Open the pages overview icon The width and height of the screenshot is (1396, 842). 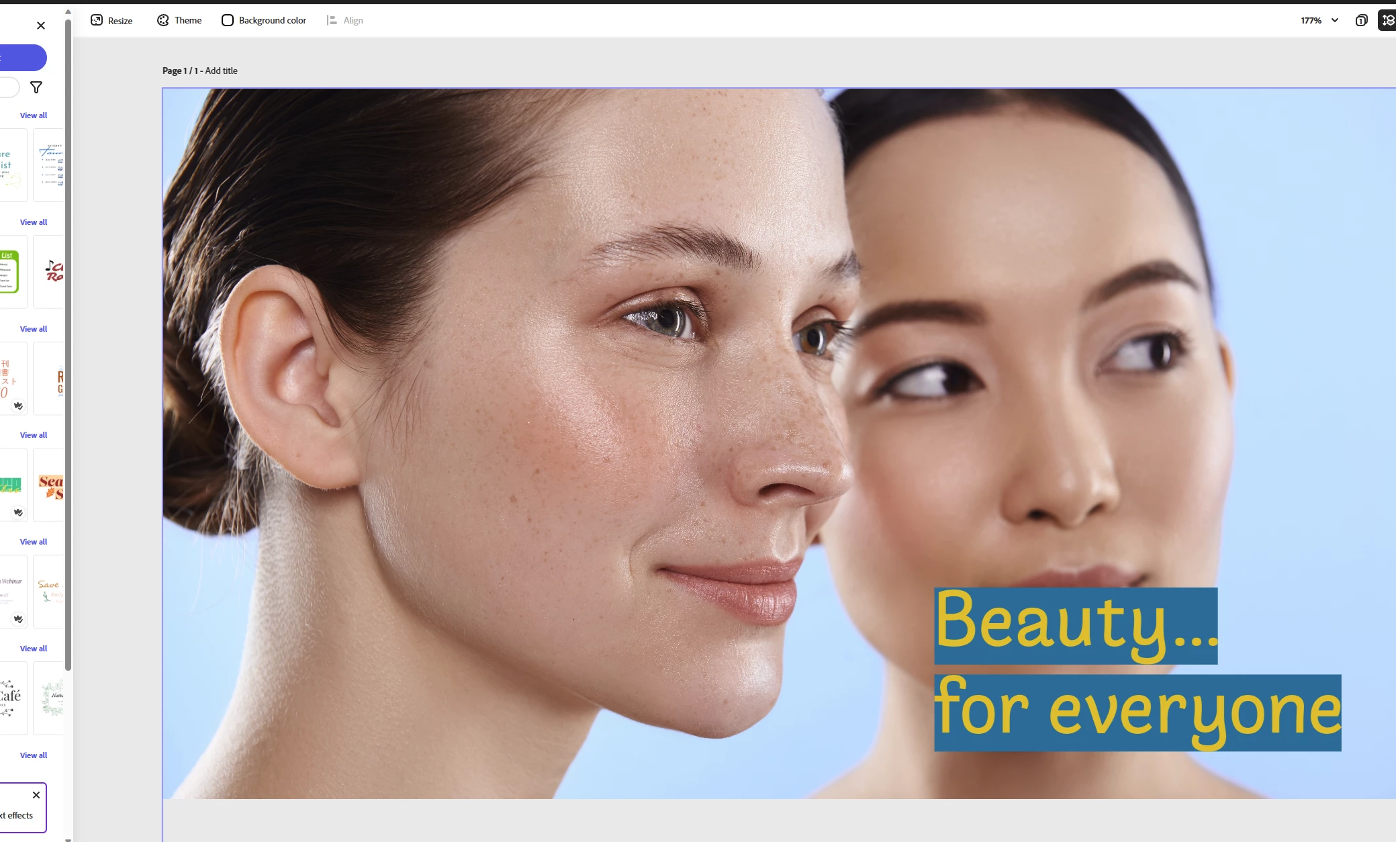(1361, 21)
